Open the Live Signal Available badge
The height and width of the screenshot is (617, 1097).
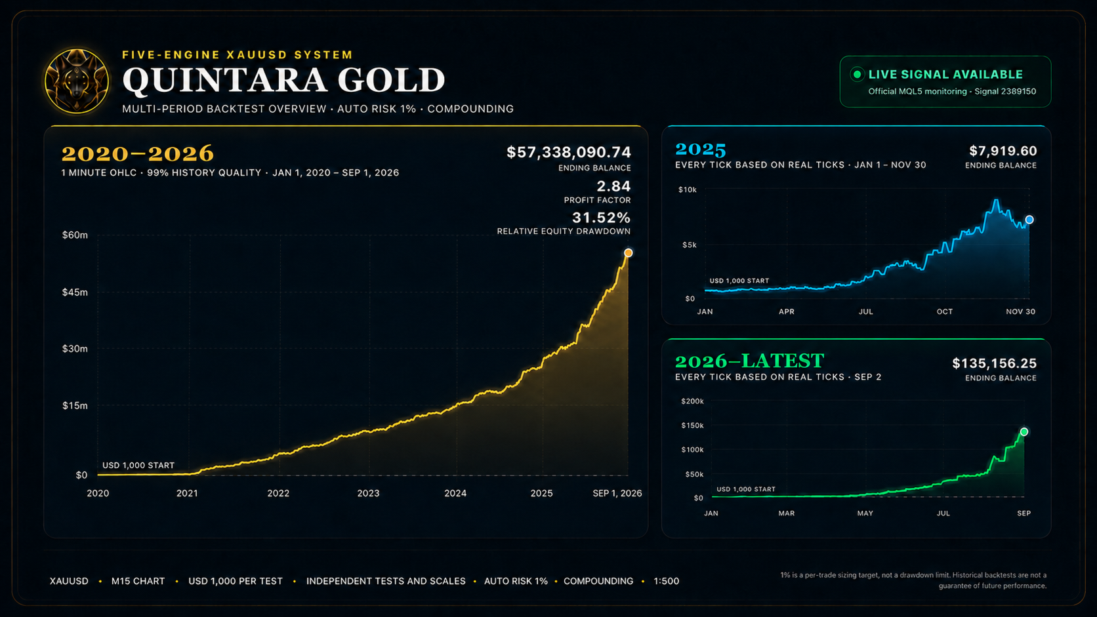[x=945, y=81]
